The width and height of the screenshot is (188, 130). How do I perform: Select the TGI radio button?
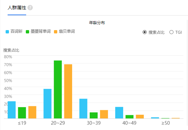(x=171, y=32)
